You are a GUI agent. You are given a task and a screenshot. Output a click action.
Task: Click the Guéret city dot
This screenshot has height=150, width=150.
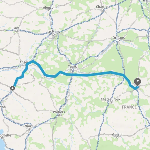point(117,137)
